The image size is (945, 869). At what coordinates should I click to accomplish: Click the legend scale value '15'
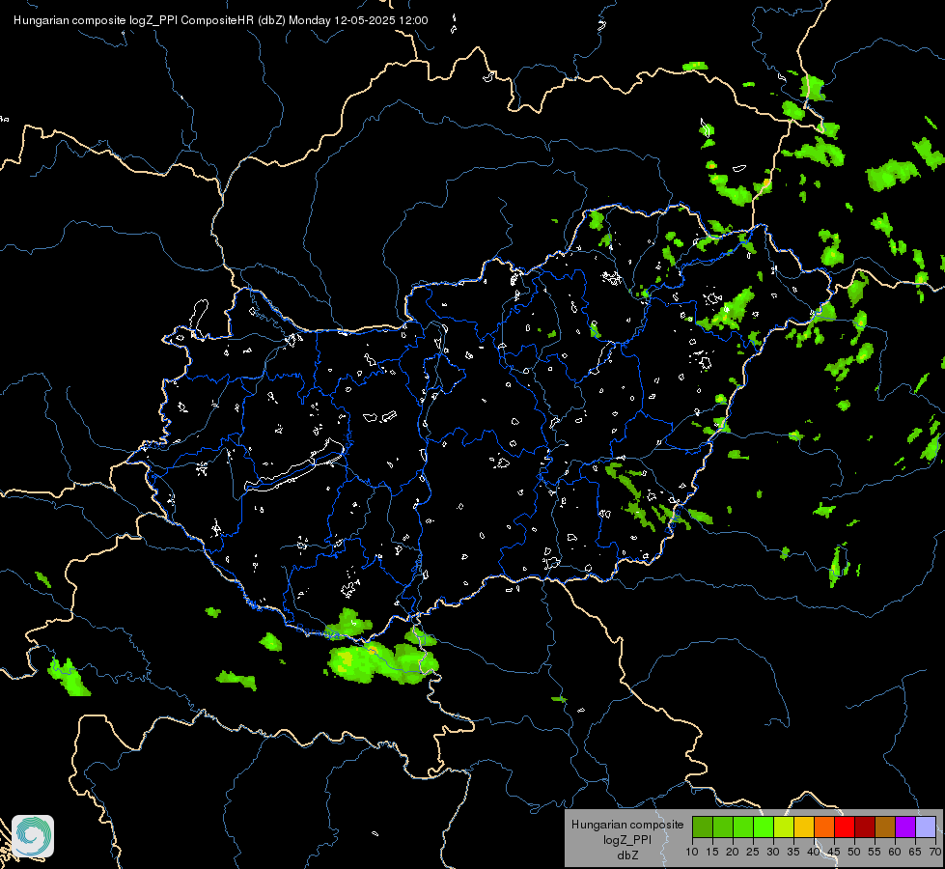coord(712,853)
